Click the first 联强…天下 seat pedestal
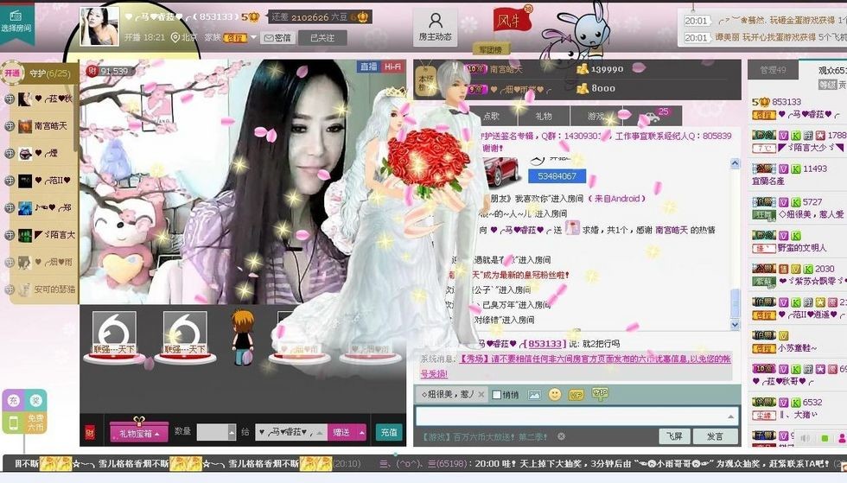The image size is (847, 483). click(114, 337)
